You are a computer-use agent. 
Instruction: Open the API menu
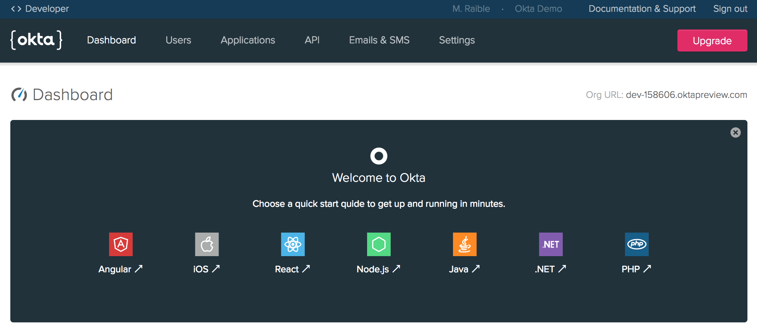pyautogui.click(x=312, y=40)
